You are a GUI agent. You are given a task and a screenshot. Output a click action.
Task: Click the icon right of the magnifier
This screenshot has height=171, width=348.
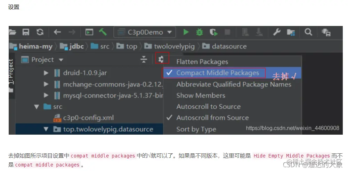[326, 33]
